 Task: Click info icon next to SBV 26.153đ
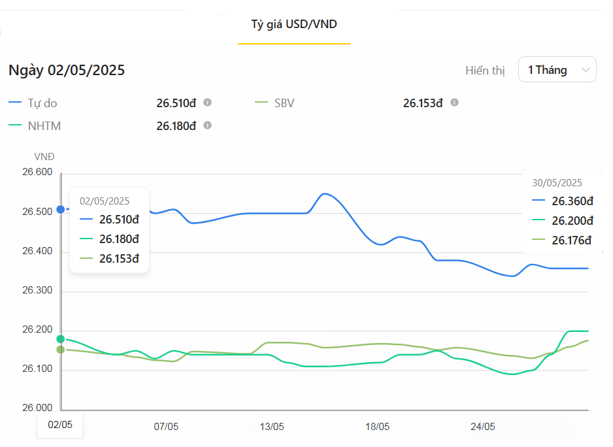[454, 103]
